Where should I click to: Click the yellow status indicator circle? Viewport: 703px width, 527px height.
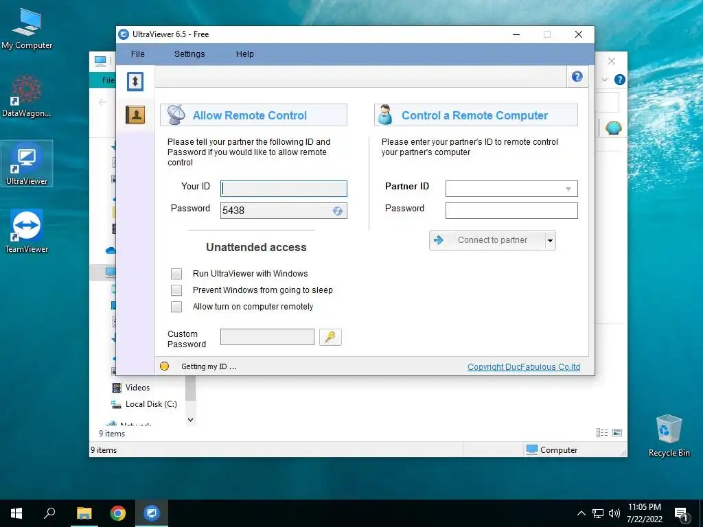[165, 366]
